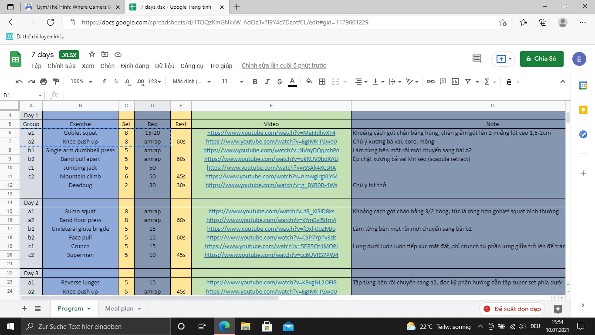
Task: Click Đề xuất dọn dẹp button
Action: [513, 309]
